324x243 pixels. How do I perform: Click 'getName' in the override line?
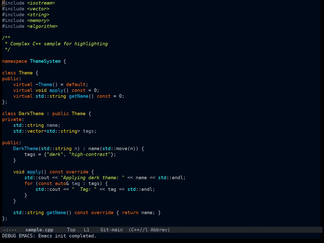(56, 213)
